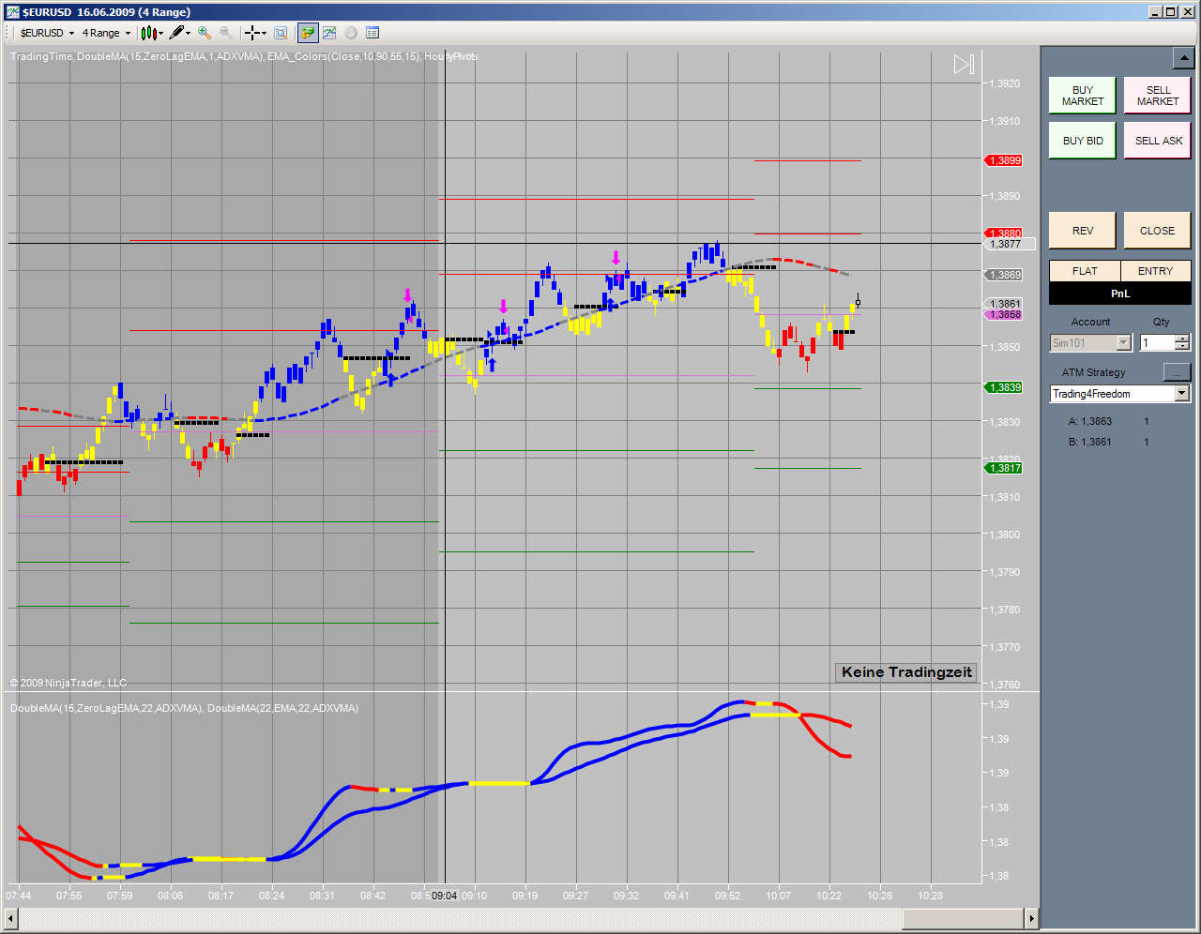The width and height of the screenshot is (1201, 934).
Task: Click the indicator label text atop chart
Action: pos(244,56)
